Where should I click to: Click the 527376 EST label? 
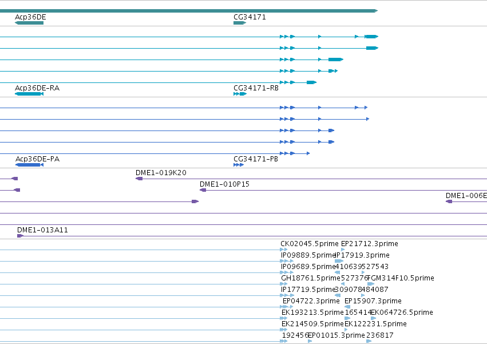[x=354, y=278]
